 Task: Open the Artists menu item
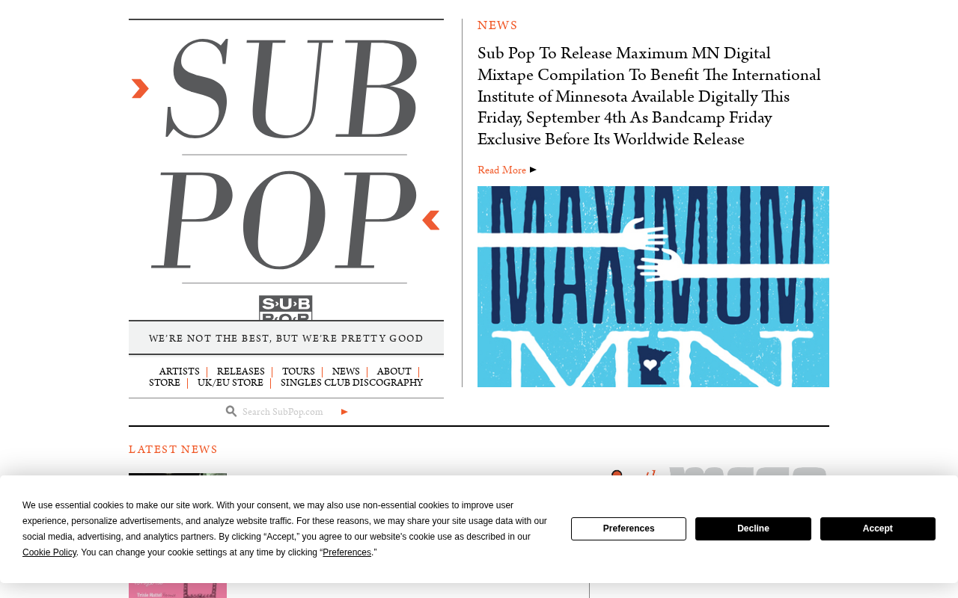179,372
